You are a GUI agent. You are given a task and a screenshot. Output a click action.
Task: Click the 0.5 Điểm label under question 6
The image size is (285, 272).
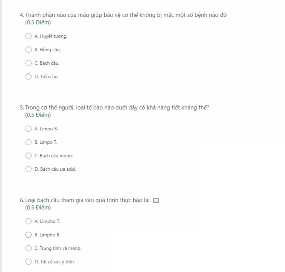pos(38,208)
